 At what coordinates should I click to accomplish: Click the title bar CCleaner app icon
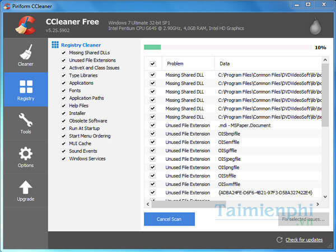[7, 6]
